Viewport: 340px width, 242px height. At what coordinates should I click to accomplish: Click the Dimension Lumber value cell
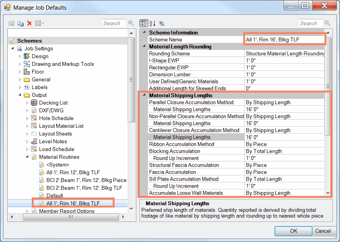(x=284, y=74)
